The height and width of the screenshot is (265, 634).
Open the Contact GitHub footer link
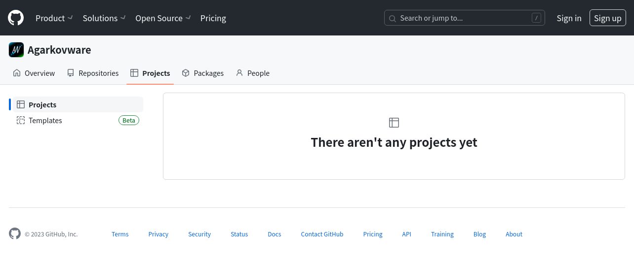point(322,234)
